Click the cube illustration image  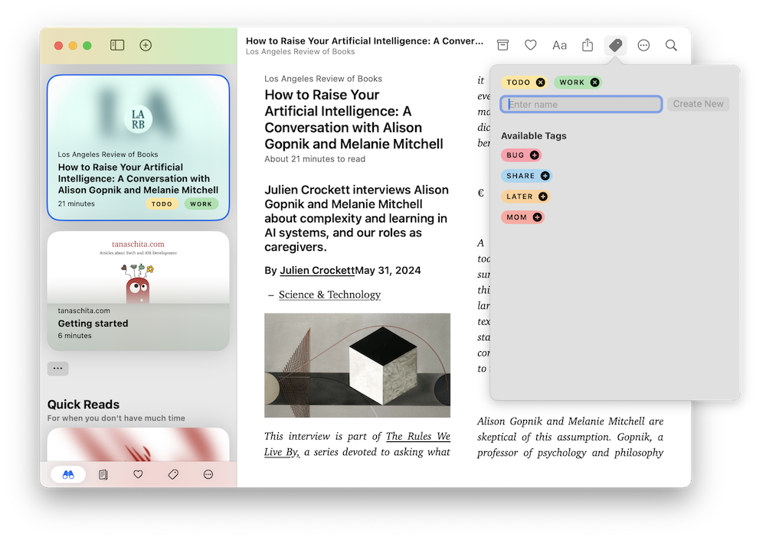tap(357, 366)
